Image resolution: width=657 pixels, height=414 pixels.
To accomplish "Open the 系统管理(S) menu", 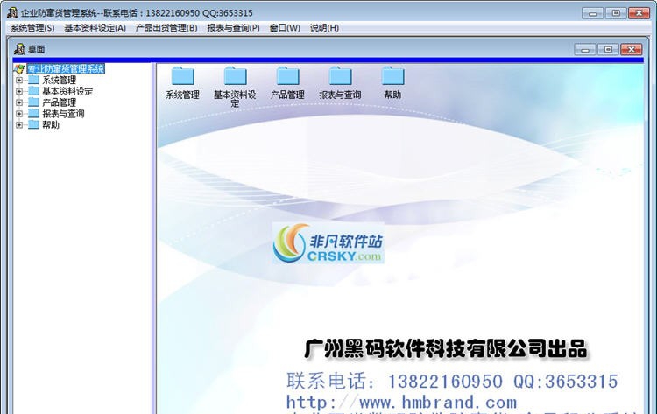I will (32, 28).
